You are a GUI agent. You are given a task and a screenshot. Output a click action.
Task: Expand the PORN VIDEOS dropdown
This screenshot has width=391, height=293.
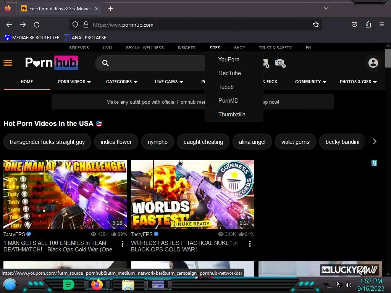click(74, 82)
